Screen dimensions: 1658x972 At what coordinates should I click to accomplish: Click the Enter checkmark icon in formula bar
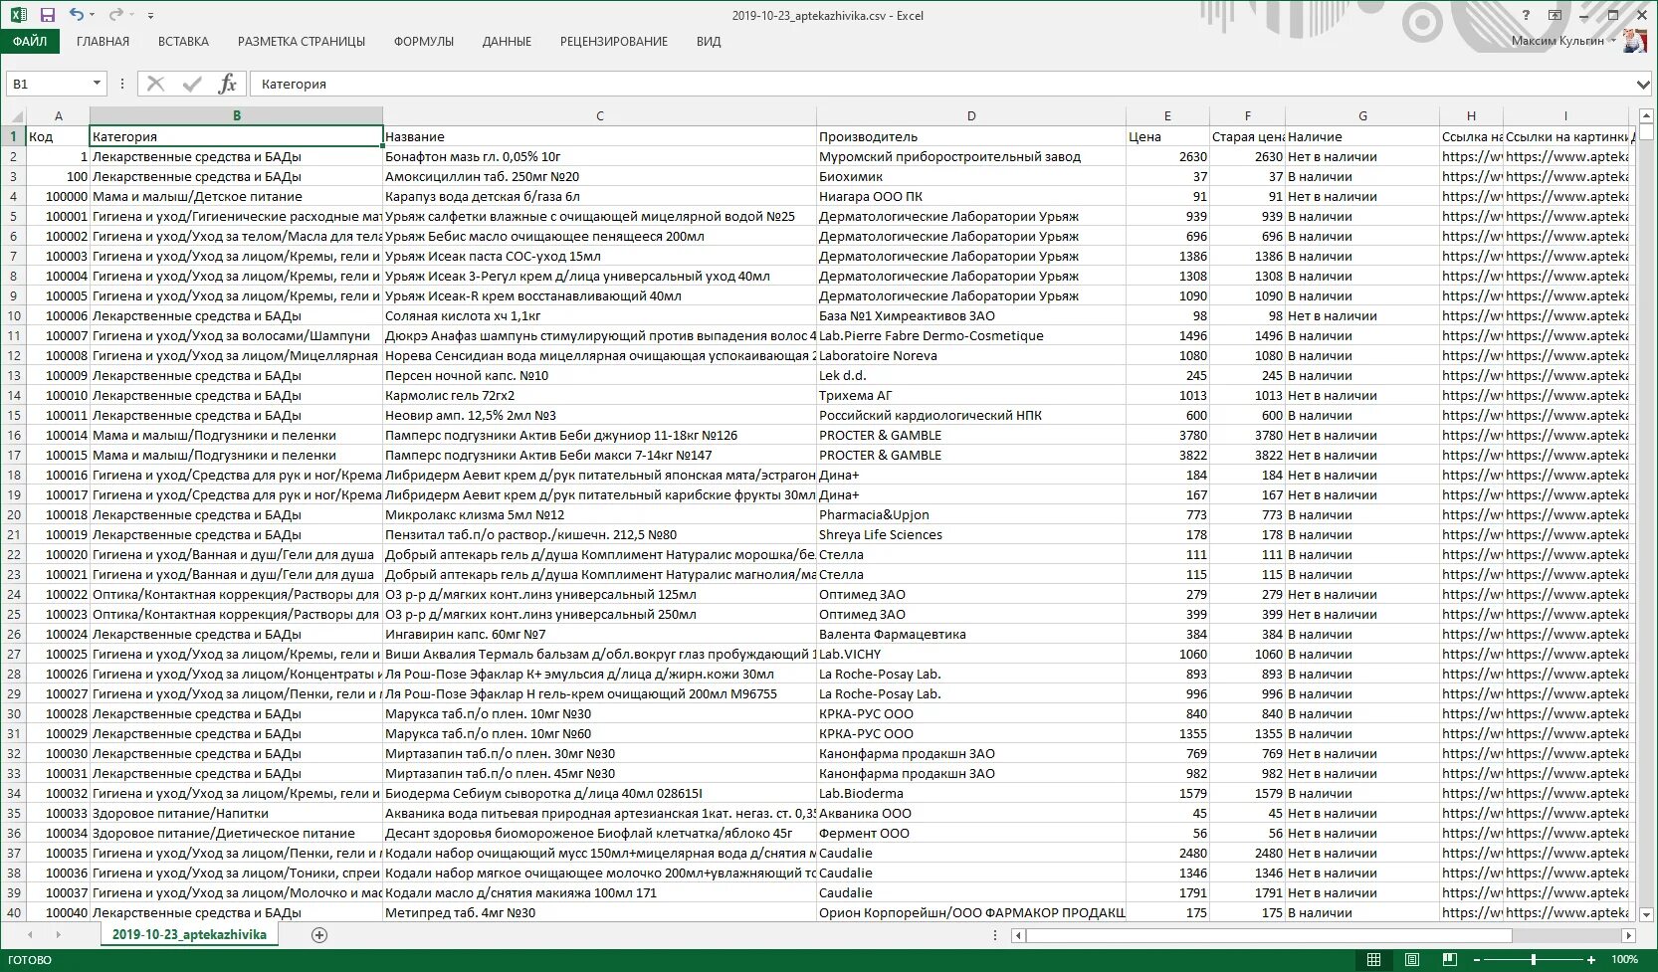point(192,84)
